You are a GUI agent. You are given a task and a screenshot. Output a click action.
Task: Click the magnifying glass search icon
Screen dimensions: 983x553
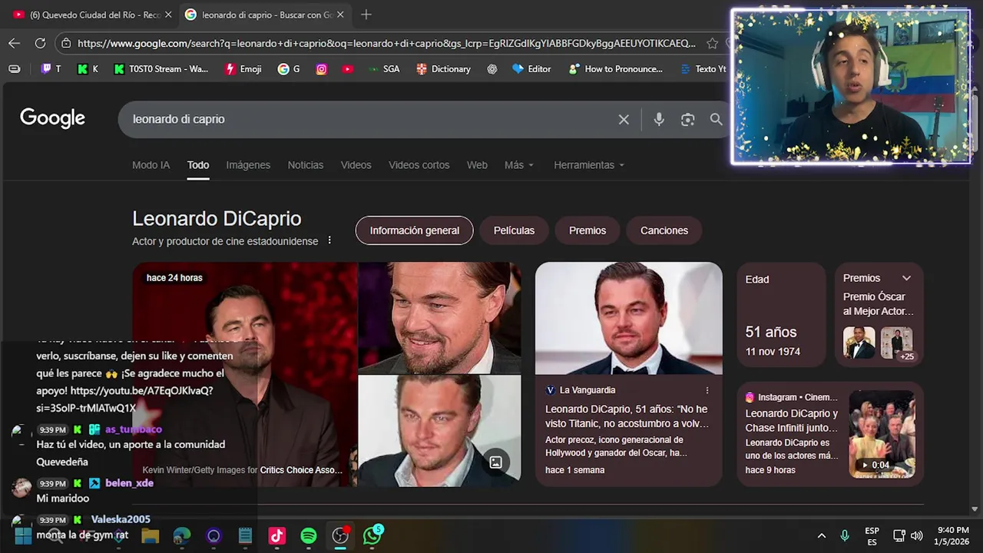(716, 119)
